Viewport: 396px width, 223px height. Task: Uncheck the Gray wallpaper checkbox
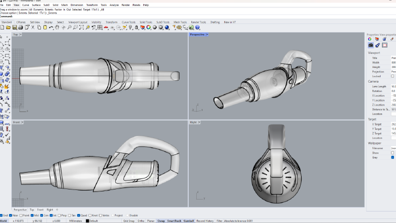[393, 157]
